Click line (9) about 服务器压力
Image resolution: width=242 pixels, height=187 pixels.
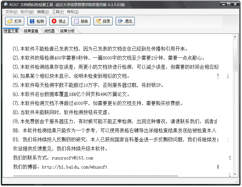(115, 121)
